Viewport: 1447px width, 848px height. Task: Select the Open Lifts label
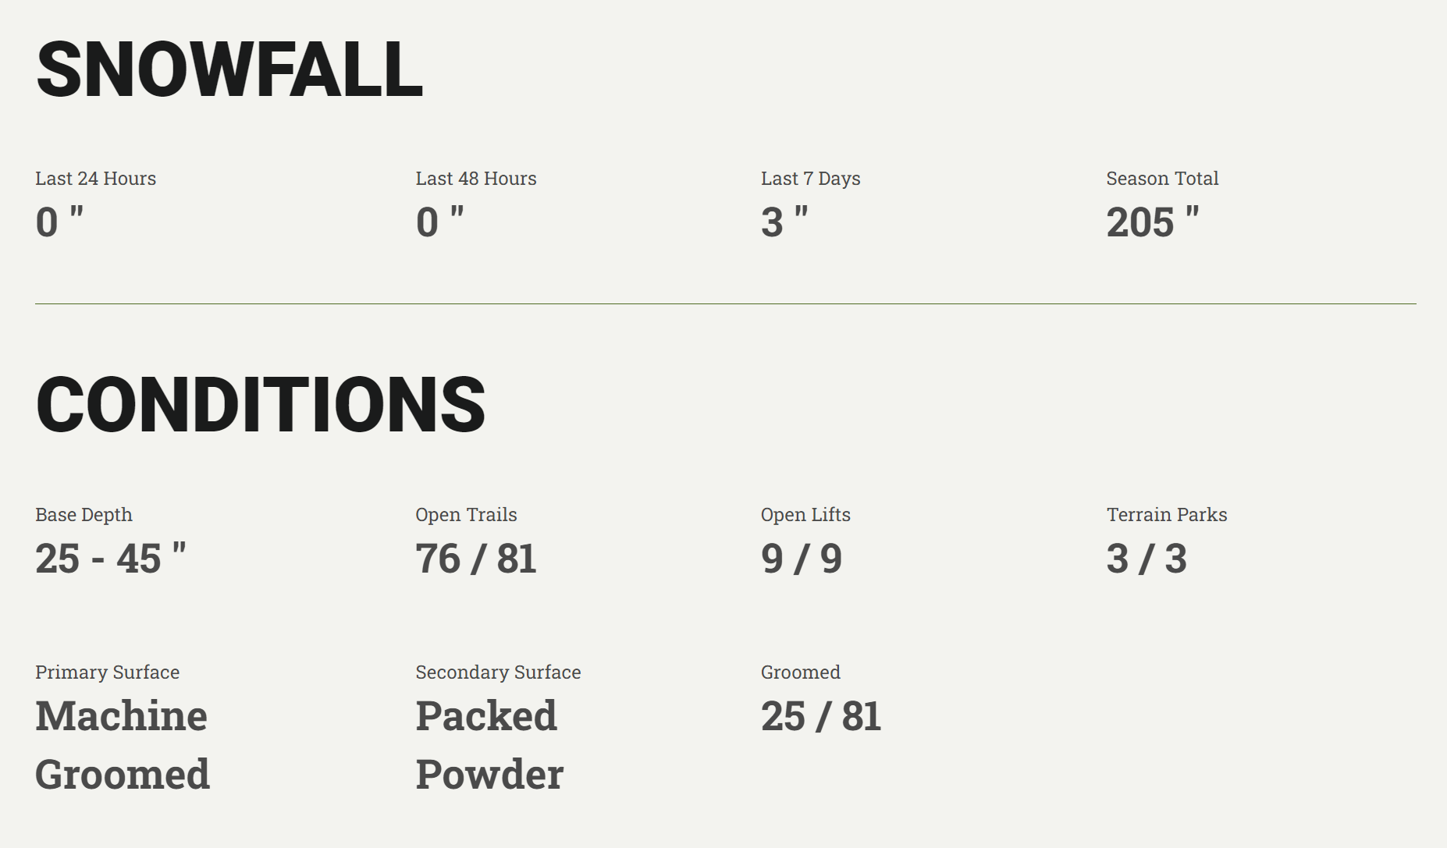(x=805, y=515)
